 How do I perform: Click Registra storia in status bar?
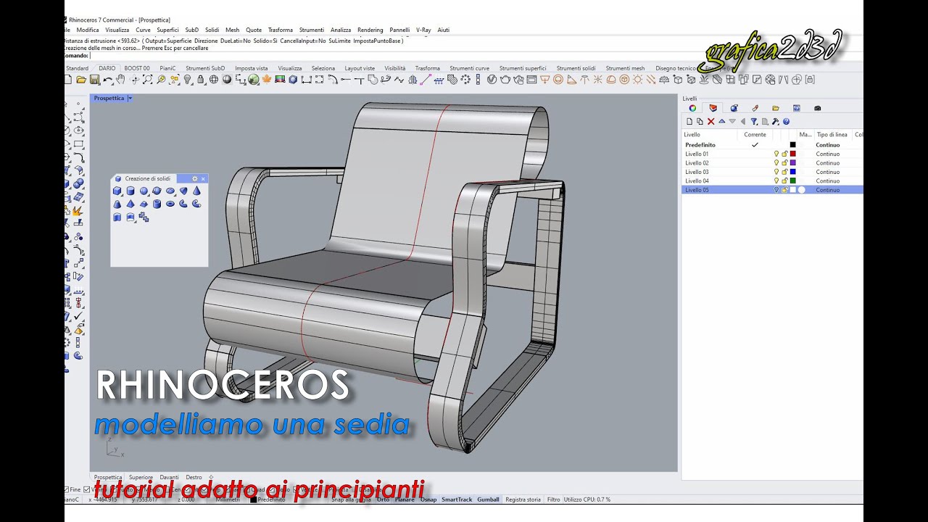point(523,499)
